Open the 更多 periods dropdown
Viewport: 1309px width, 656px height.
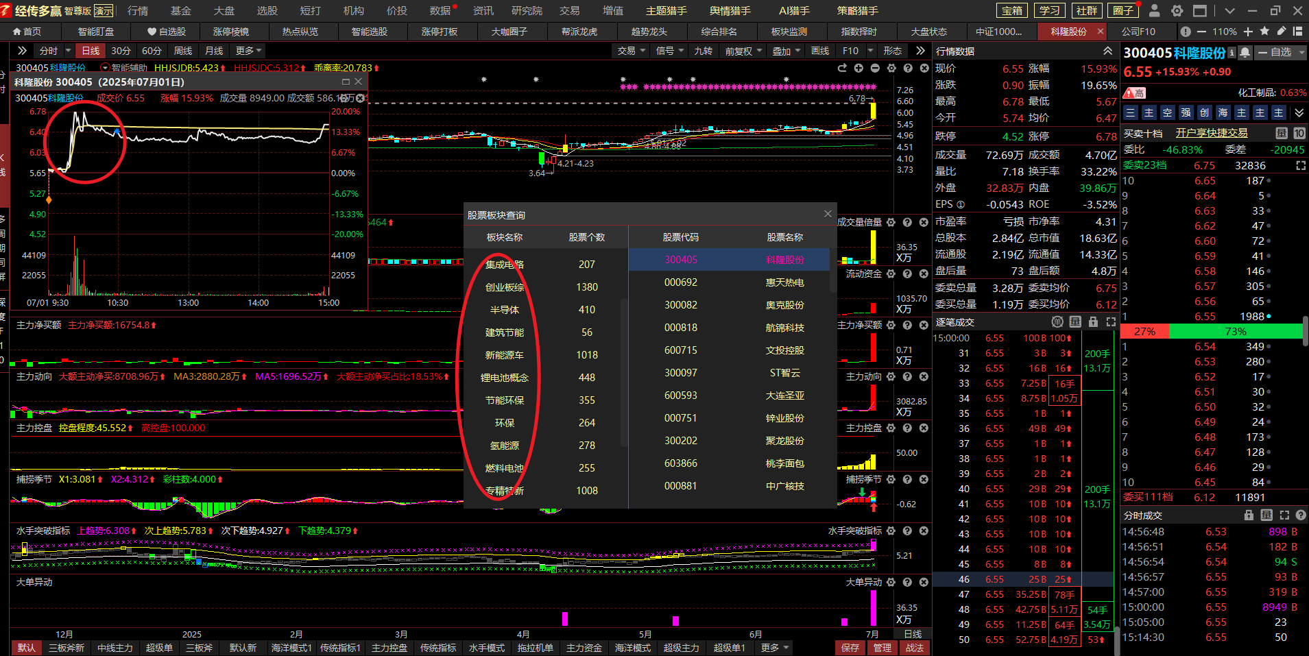248,51
